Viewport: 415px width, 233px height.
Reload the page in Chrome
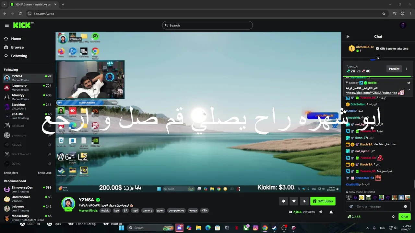(x=20, y=14)
